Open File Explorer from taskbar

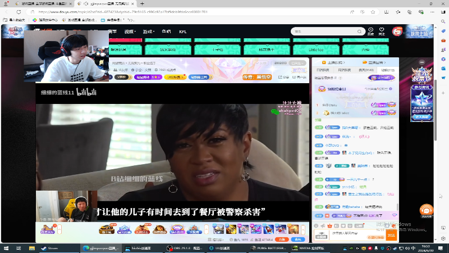(x=32, y=248)
